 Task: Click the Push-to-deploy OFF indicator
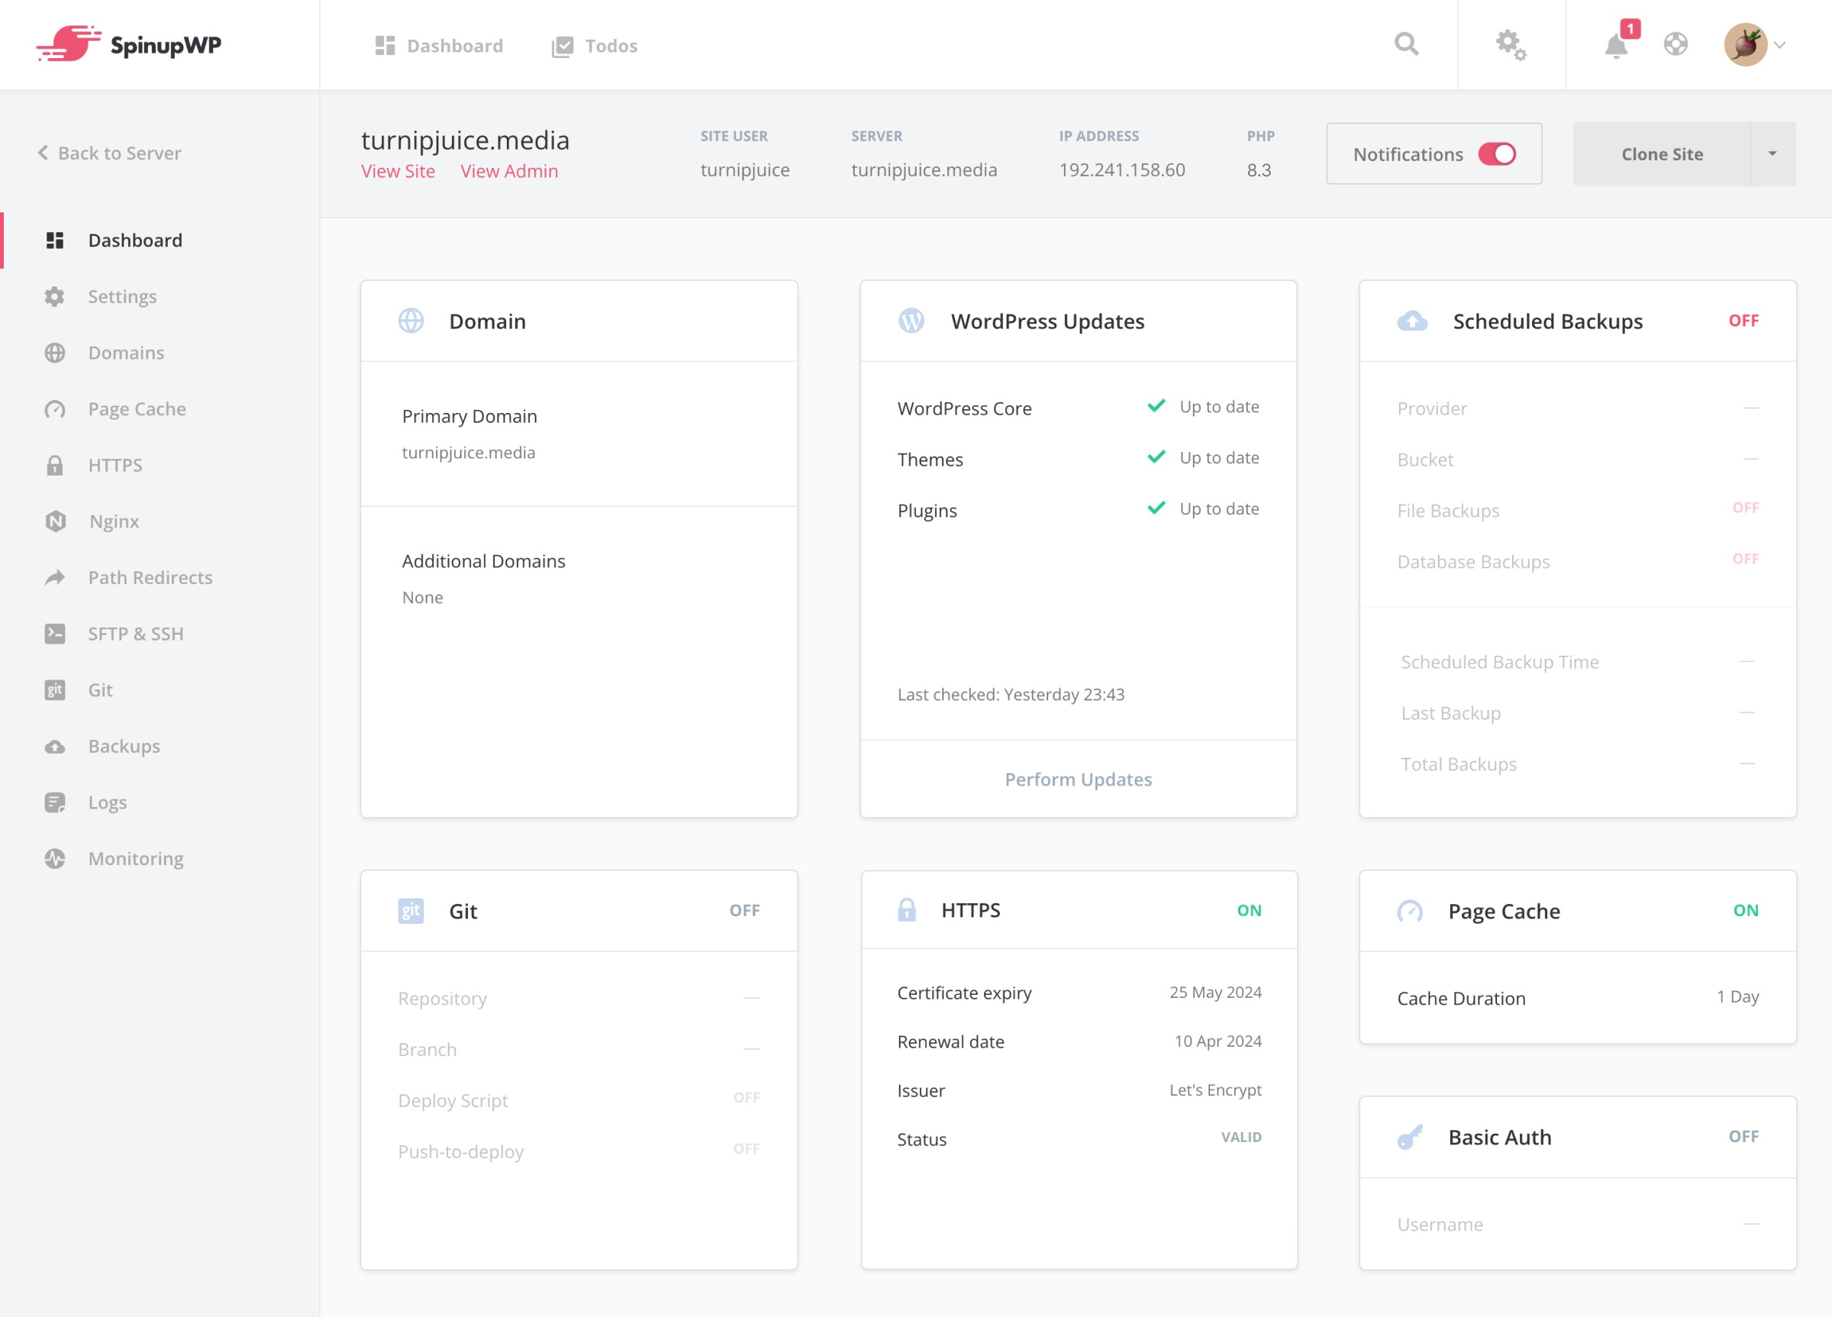[x=747, y=1148]
